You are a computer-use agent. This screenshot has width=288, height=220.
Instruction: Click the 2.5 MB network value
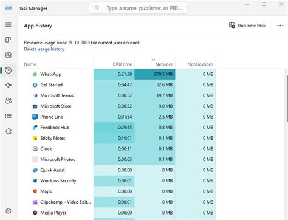[165, 117]
